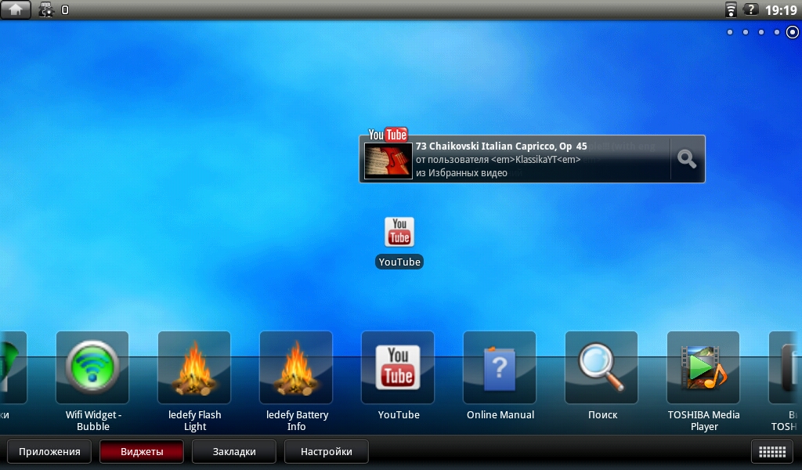This screenshot has height=470, width=802.
Task: Open the Chaikovski video thumbnail in YouTube widget
Action: point(388,161)
